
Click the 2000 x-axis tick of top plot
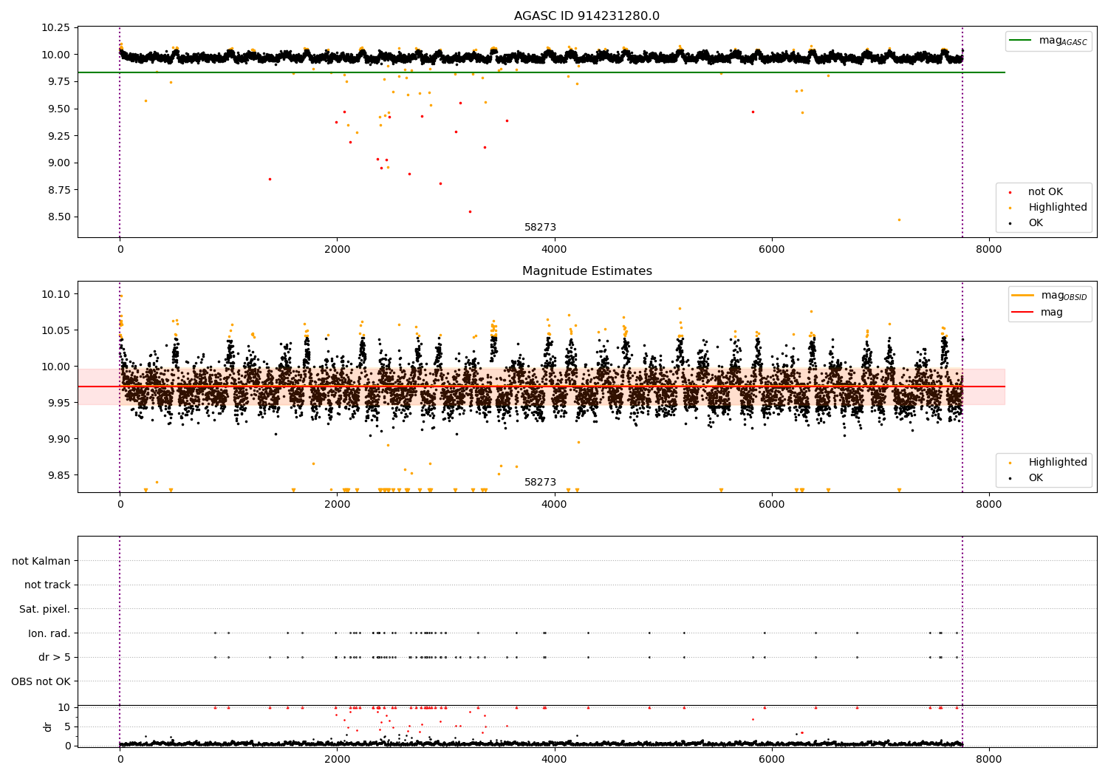coord(337,250)
